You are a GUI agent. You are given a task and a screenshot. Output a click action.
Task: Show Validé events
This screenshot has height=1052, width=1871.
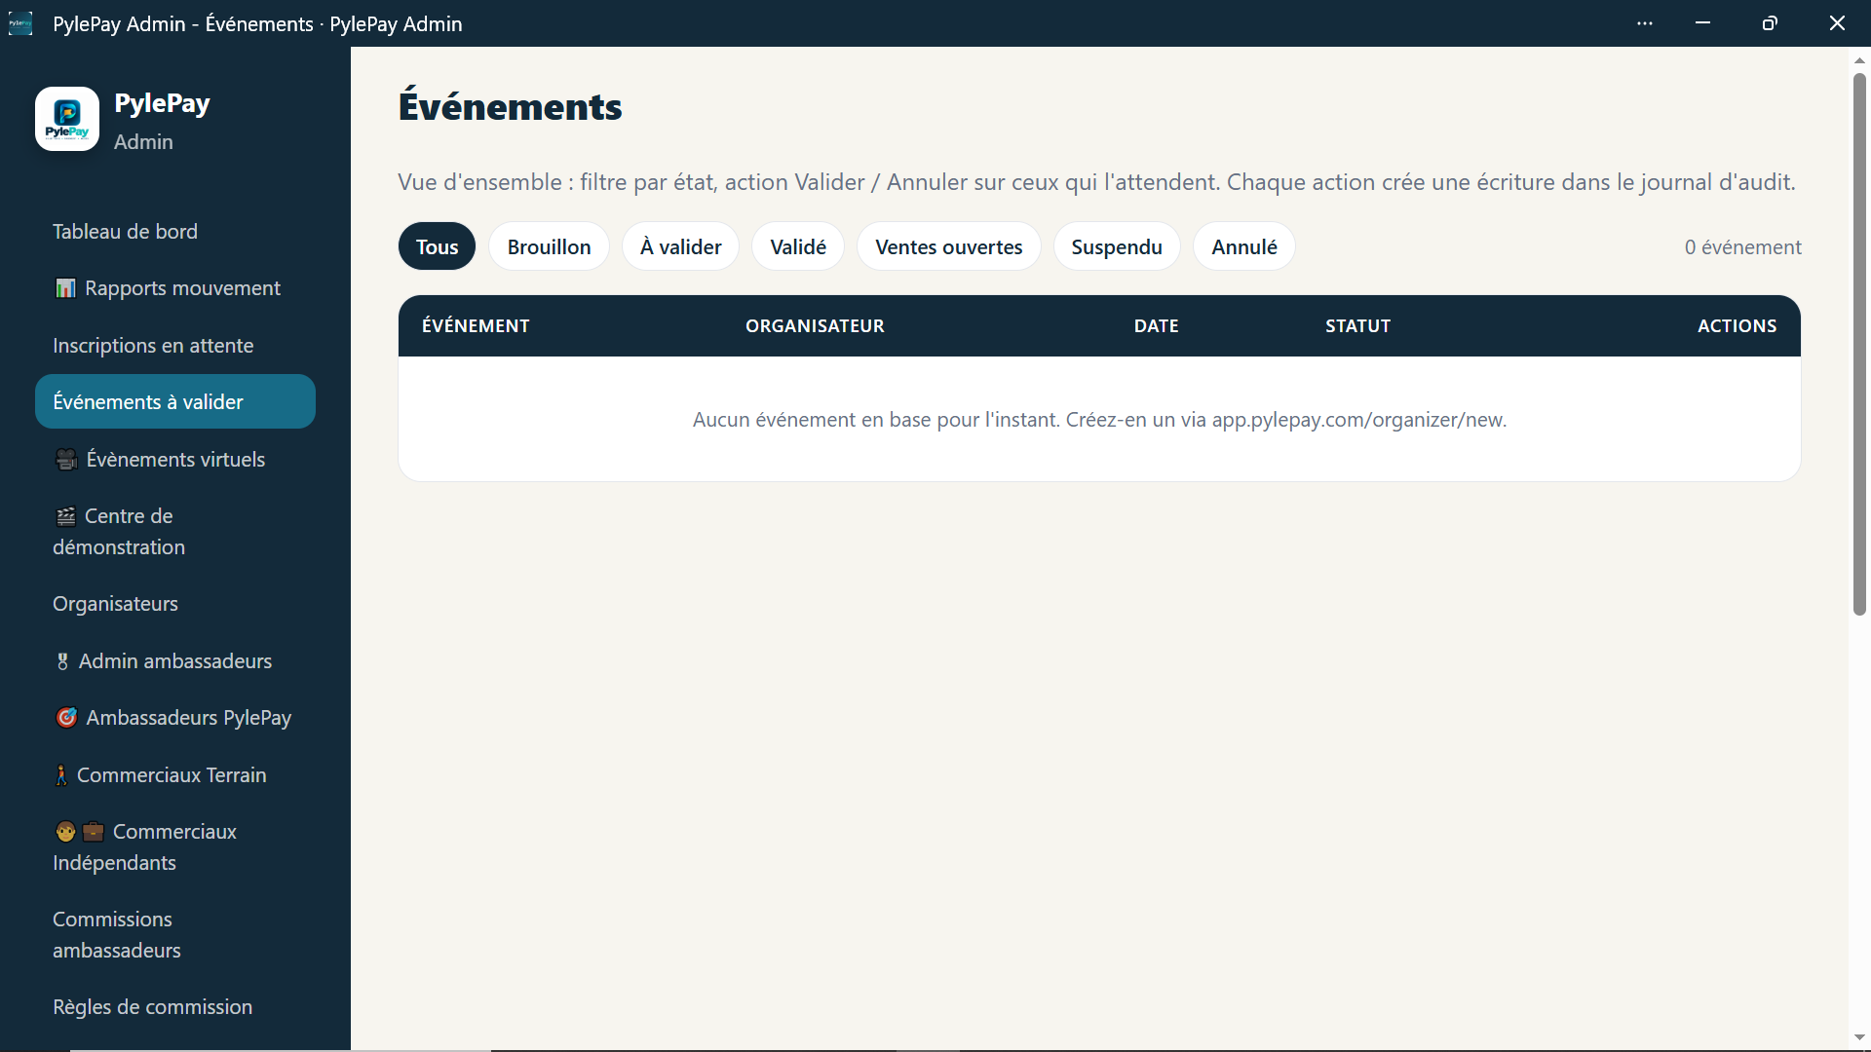pos(798,246)
